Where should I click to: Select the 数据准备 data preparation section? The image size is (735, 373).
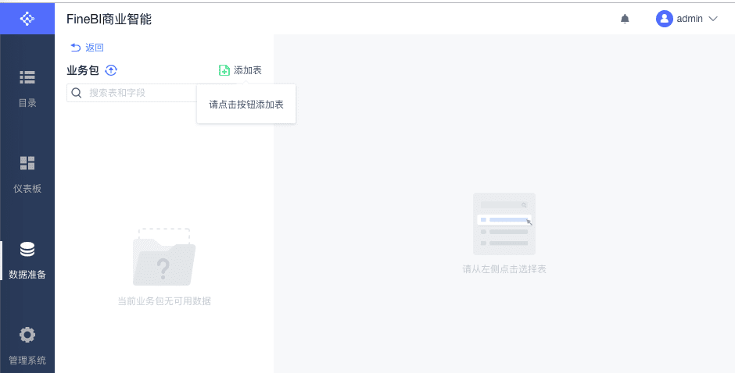tap(27, 261)
